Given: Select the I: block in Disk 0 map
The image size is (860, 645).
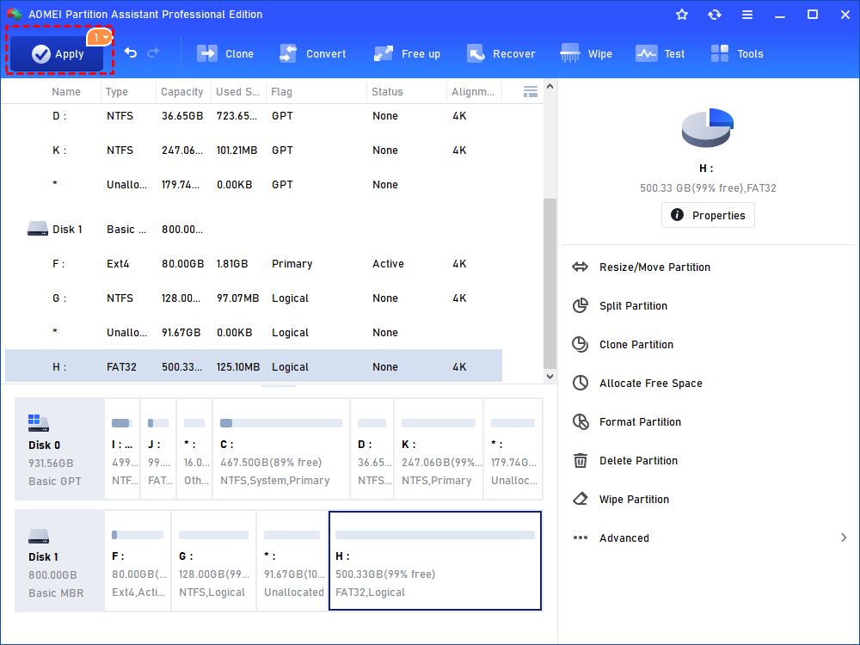Looking at the screenshot, I should pyautogui.click(x=122, y=449).
